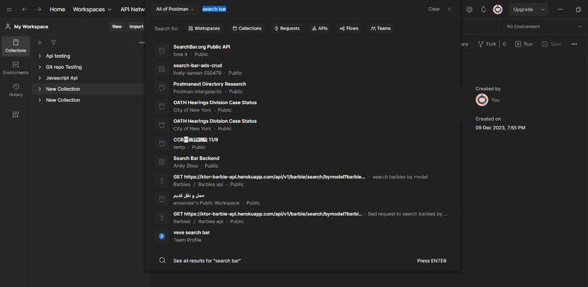Image resolution: width=588 pixels, height=287 pixels.
Task: Open the filter collections icon
Action: tap(53, 42)
